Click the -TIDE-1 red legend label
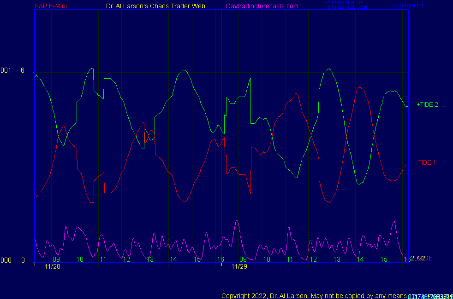453x299 pixels. tap(426, 162)
